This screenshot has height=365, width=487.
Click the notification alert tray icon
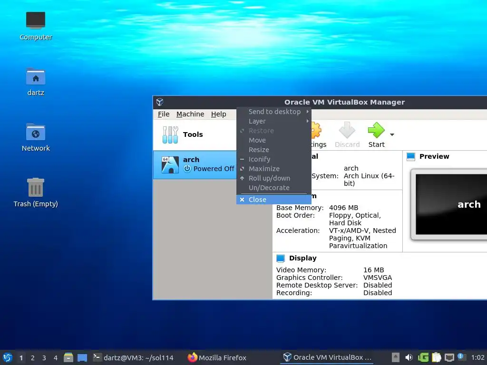click(x=461, y=357)
